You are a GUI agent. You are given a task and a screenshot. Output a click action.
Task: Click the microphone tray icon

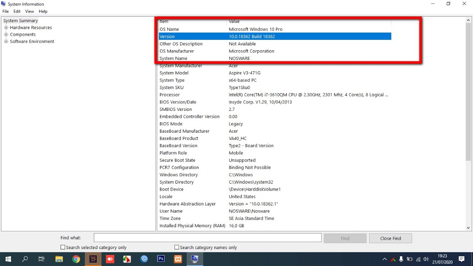point(401,259)
